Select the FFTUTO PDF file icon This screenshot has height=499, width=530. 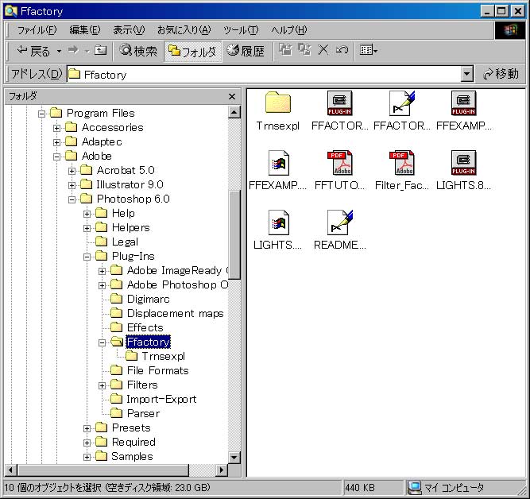tap(340, 163)
